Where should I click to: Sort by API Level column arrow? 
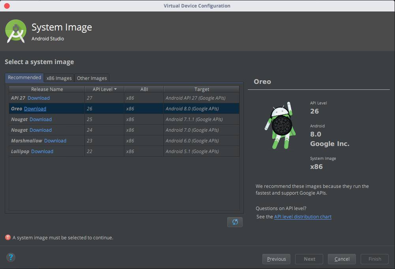pos(115,89)
